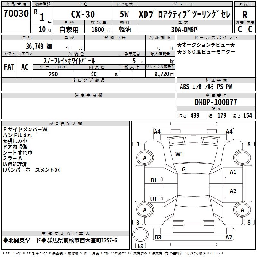Click the inspector note シートすれ中
The image size is (257, 257).
click(18, 152)
